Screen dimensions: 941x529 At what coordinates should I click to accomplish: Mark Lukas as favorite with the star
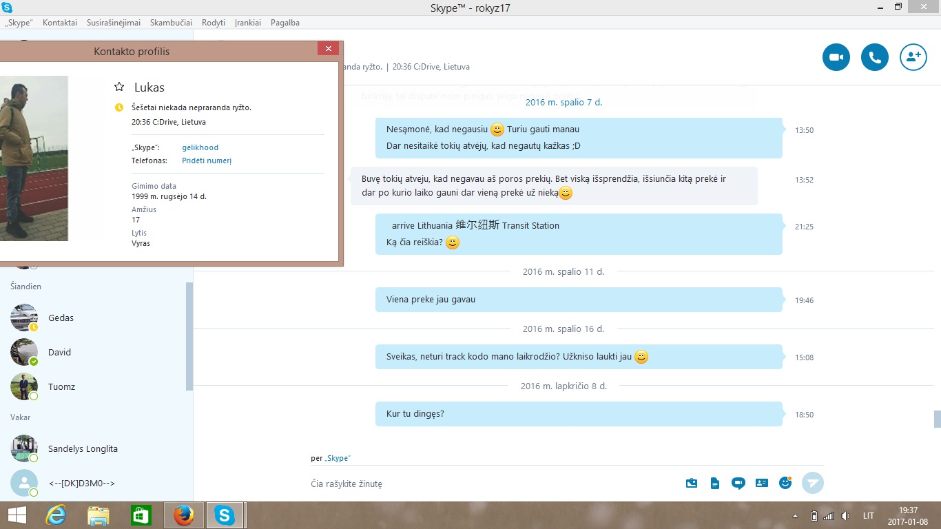pos(119,87)
